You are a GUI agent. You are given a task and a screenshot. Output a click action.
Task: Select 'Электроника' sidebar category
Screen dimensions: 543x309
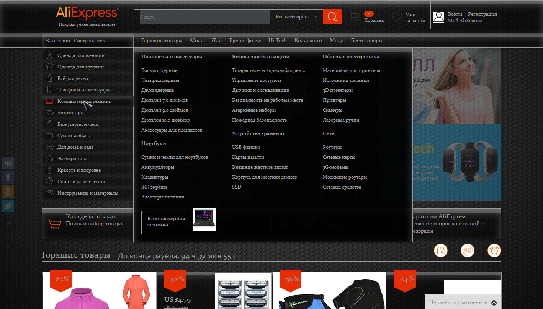[x=72, y=159]
